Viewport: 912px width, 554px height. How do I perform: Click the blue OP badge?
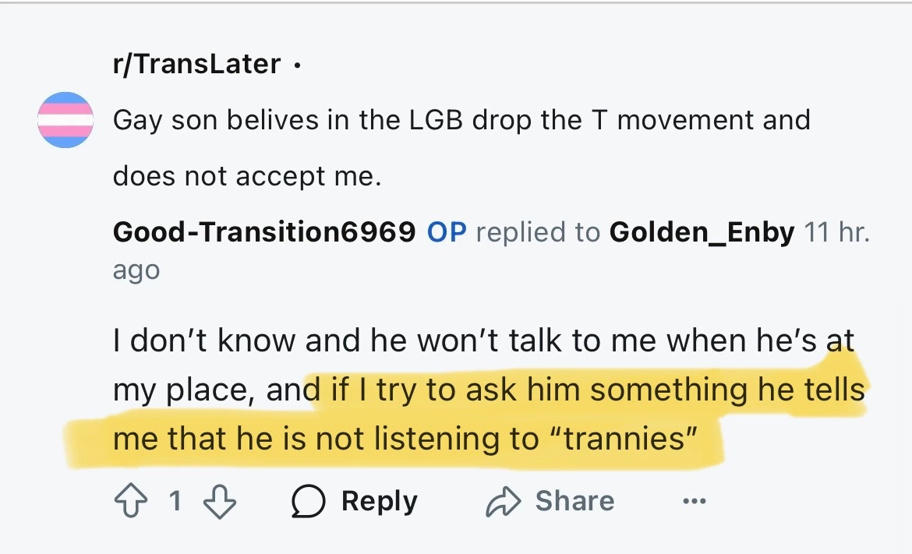447,231
